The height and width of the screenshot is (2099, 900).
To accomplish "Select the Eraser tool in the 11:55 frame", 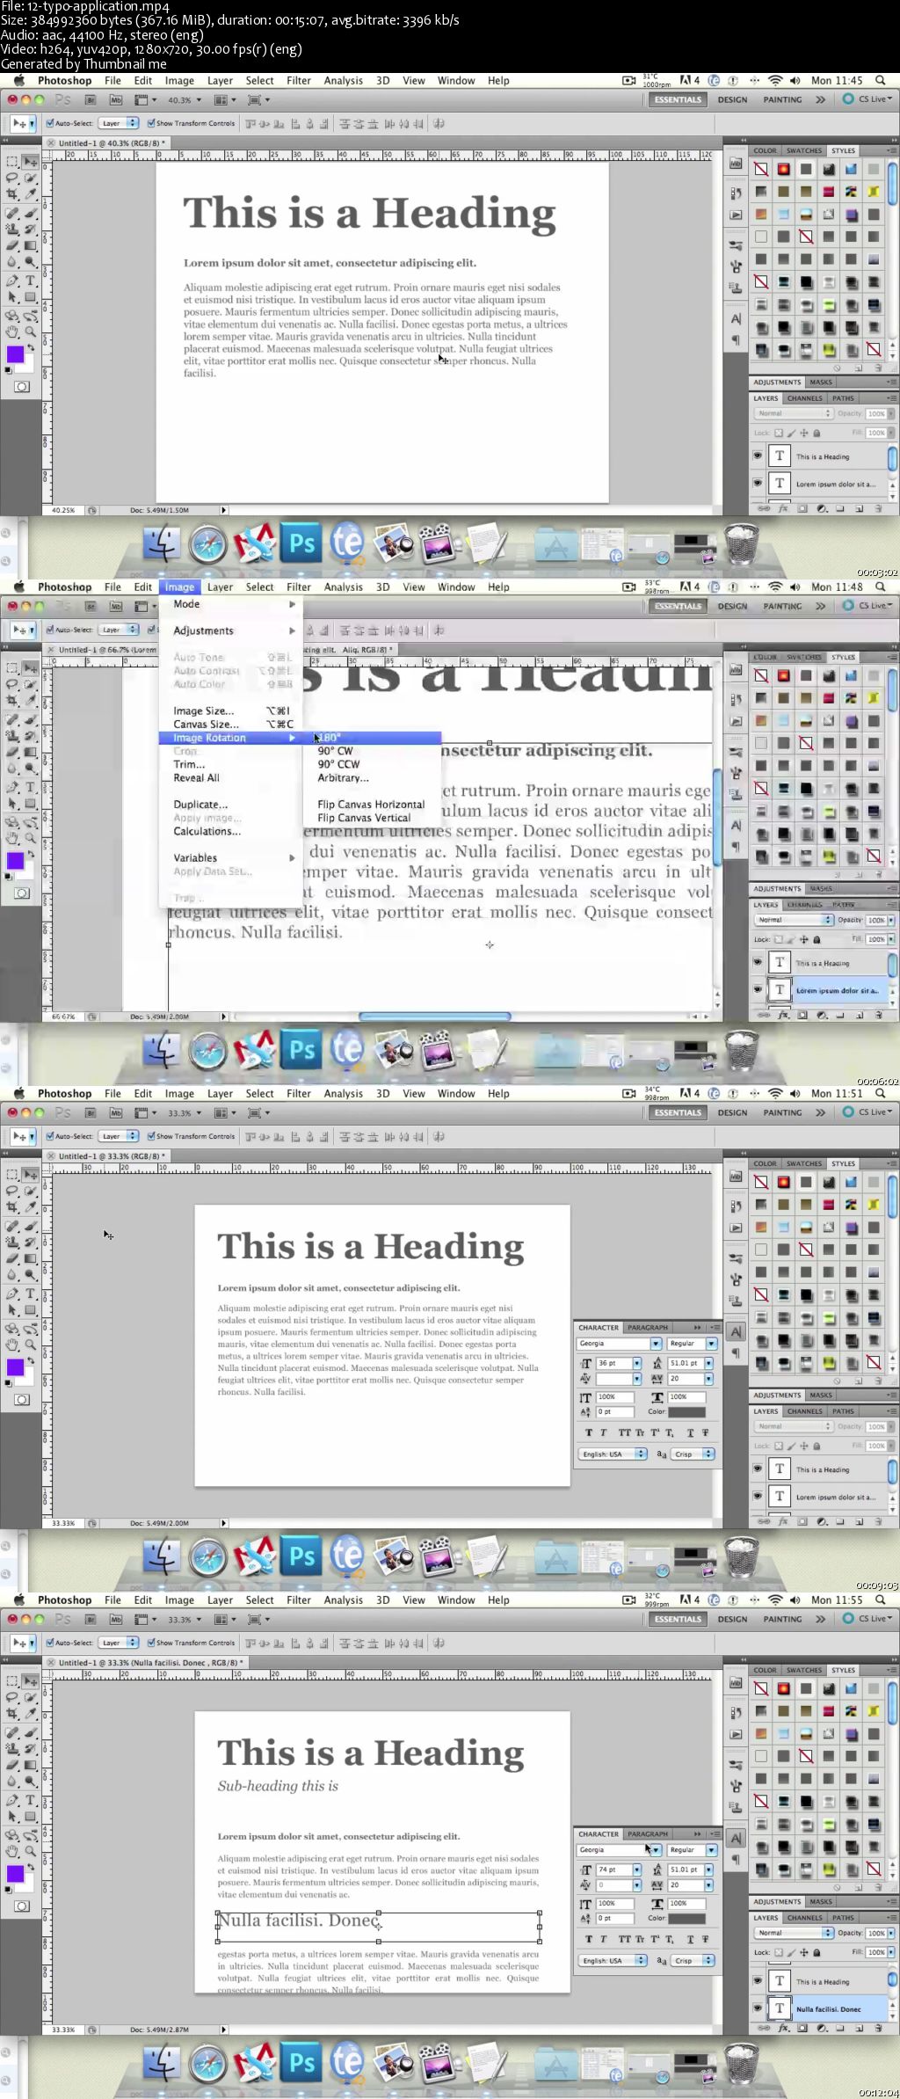I will (x=12, y=1765).
